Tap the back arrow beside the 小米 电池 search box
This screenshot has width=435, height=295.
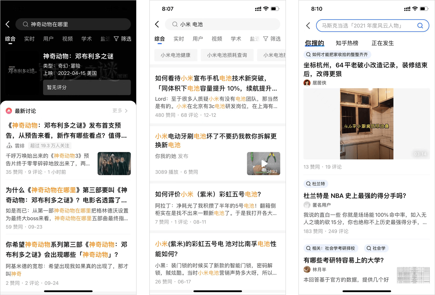tap(157, 24)
